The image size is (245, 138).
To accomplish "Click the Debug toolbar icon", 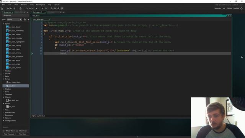I will 26,8.
